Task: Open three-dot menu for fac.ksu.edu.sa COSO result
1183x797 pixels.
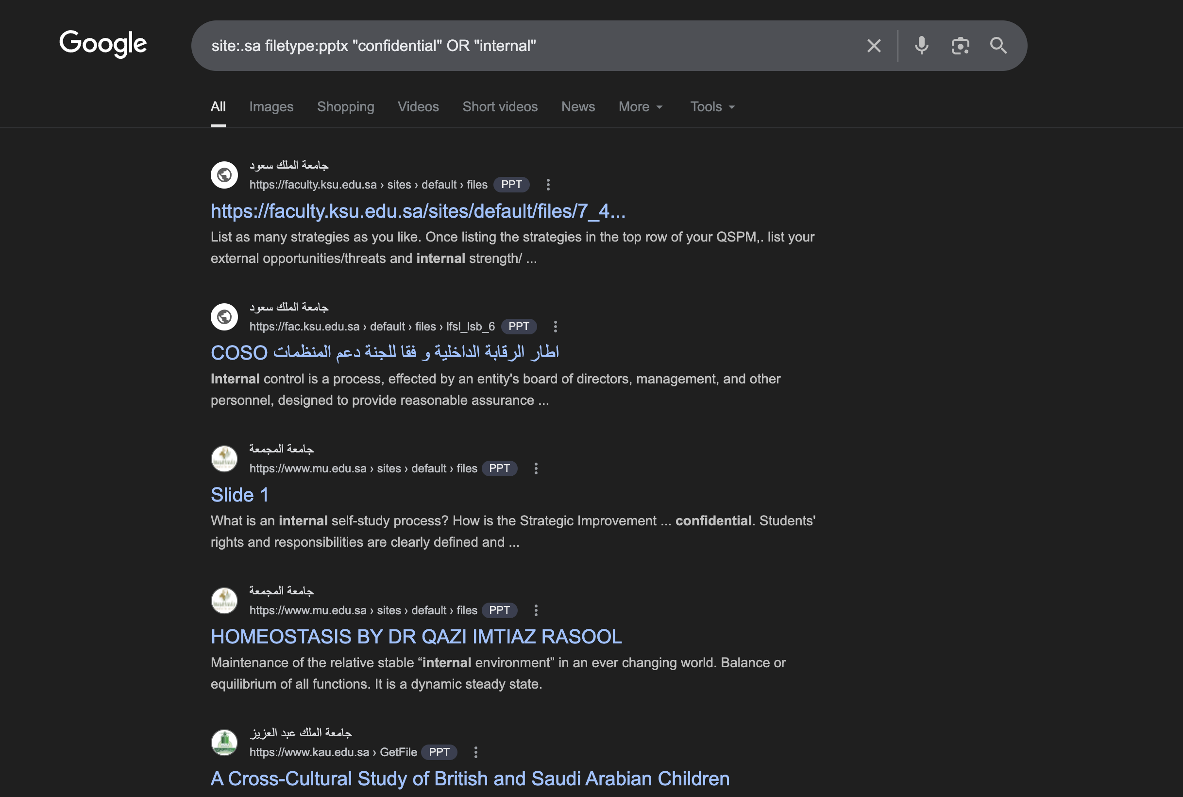Action: pos(555,326)
